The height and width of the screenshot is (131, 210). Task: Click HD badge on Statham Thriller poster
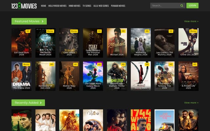tap(123, 65)
